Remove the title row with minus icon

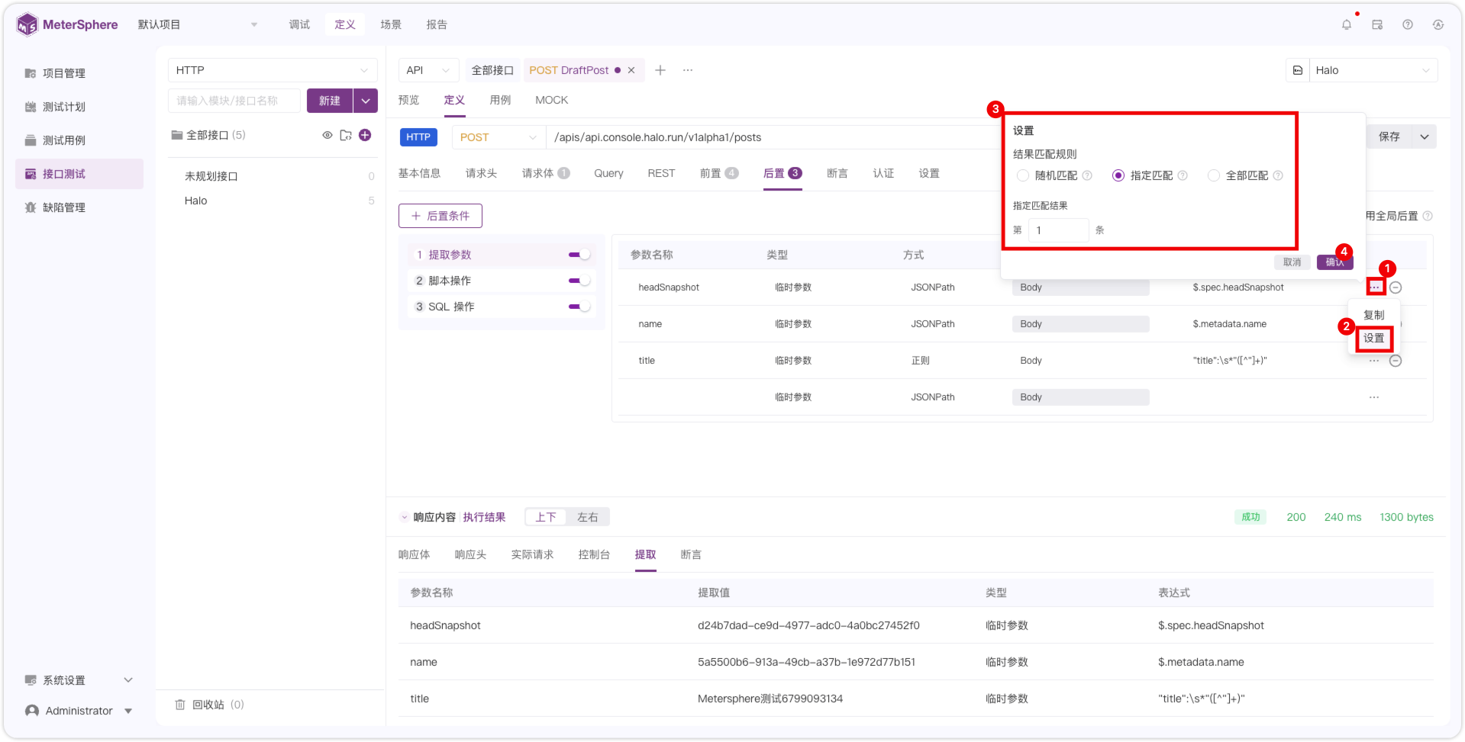[x=1396, y=361]
